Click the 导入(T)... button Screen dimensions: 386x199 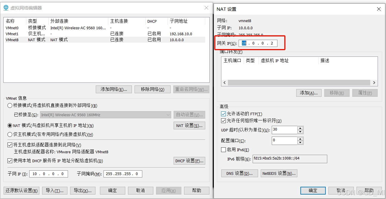(55, 191)
